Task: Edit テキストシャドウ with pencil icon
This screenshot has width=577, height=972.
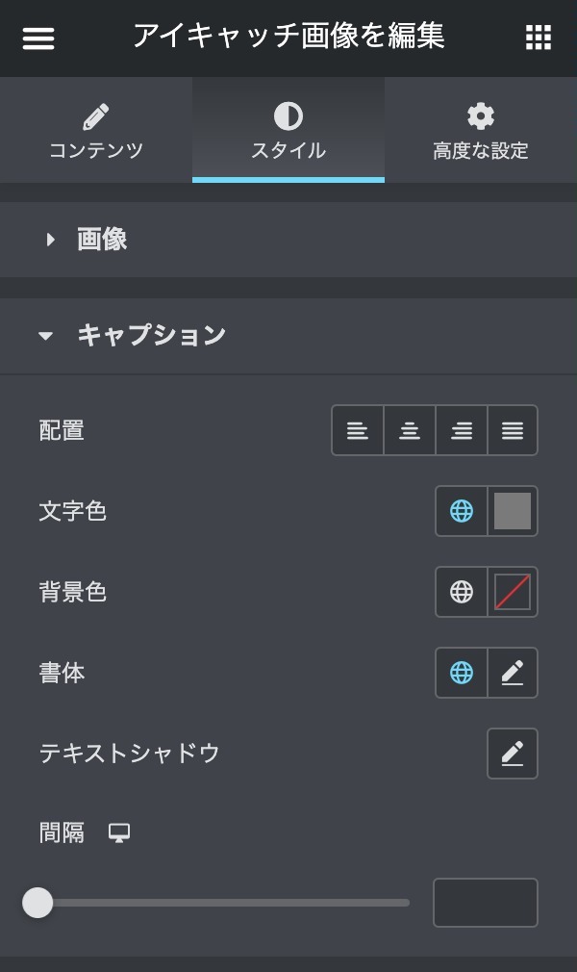Action: [x=513, y=754]
